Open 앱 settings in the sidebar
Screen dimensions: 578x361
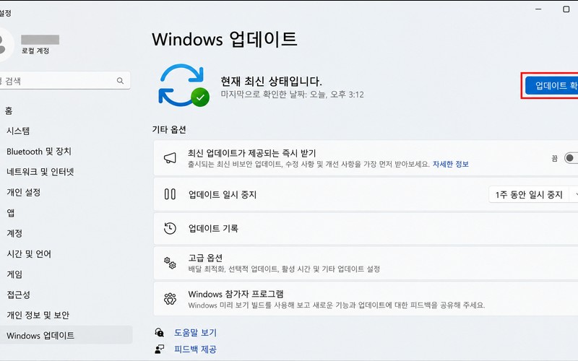pyautogui.click(x=11, y=213)
